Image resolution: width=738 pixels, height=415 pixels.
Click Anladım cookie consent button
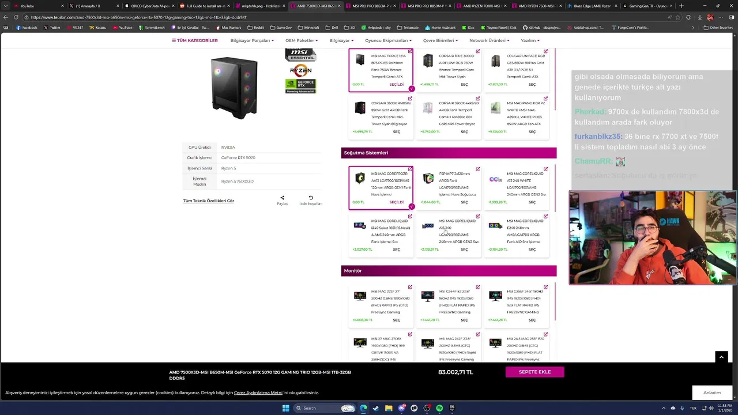712,393
